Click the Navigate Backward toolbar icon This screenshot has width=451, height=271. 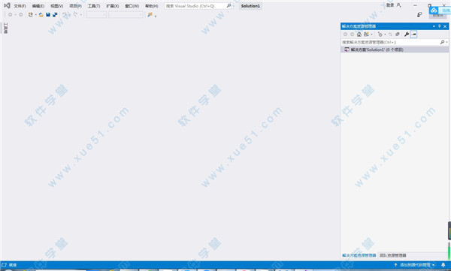point(10,14)
